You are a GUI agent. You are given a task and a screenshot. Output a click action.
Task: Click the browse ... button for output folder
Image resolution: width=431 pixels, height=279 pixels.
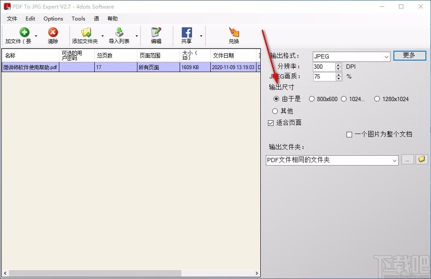pyautogui.click(x=408, y=160)
